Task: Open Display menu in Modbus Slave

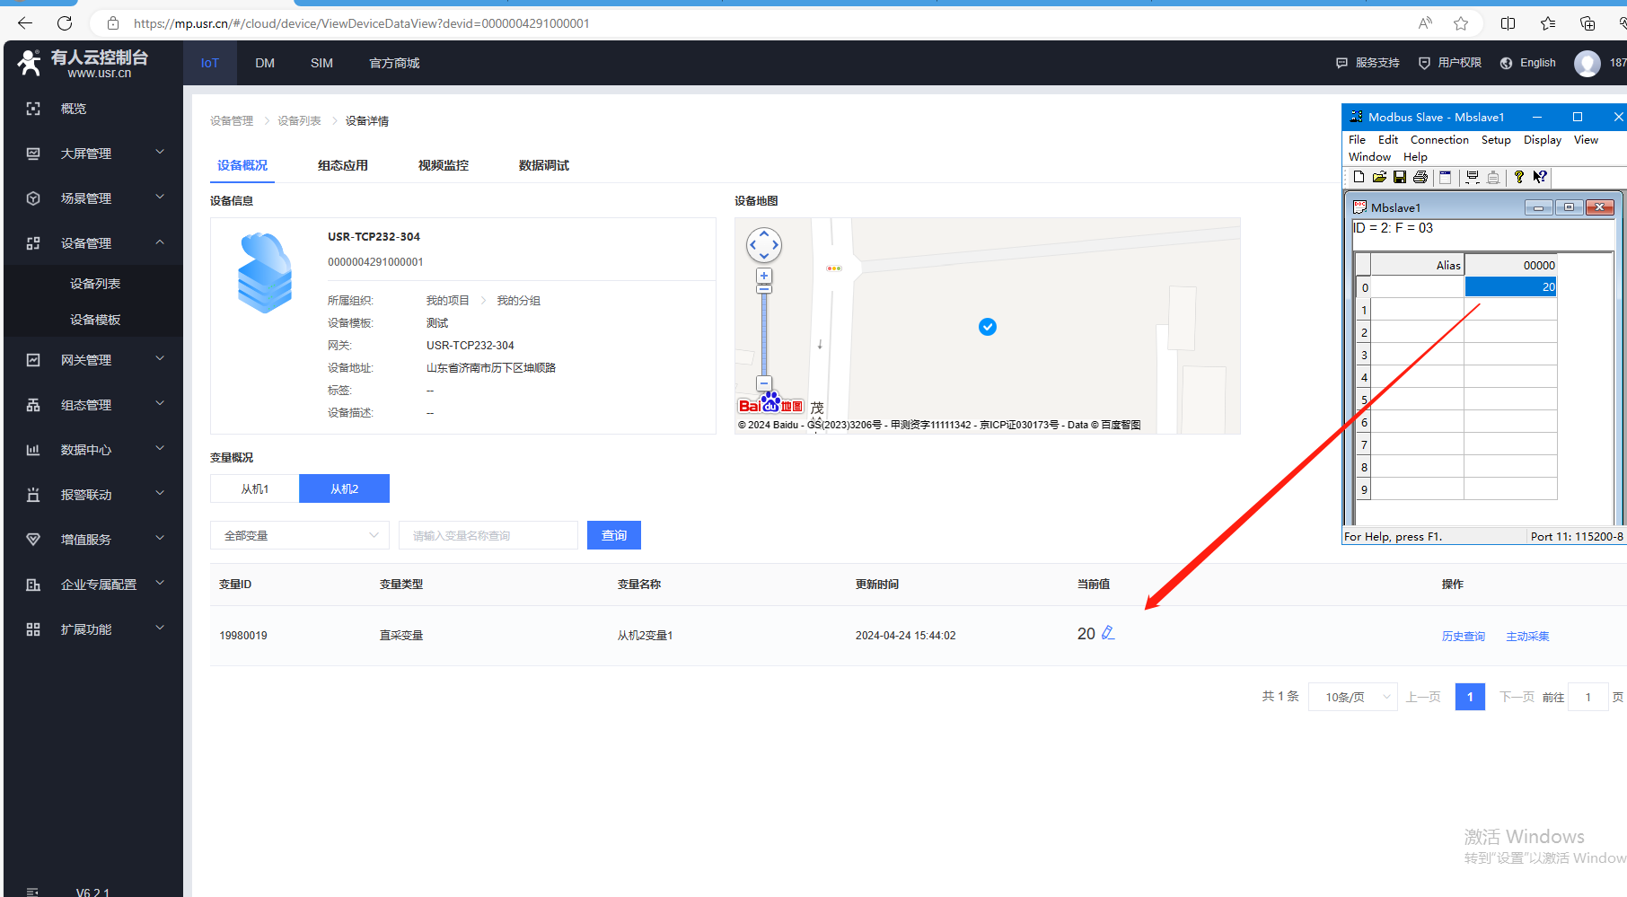Action: coord(1543,140)
